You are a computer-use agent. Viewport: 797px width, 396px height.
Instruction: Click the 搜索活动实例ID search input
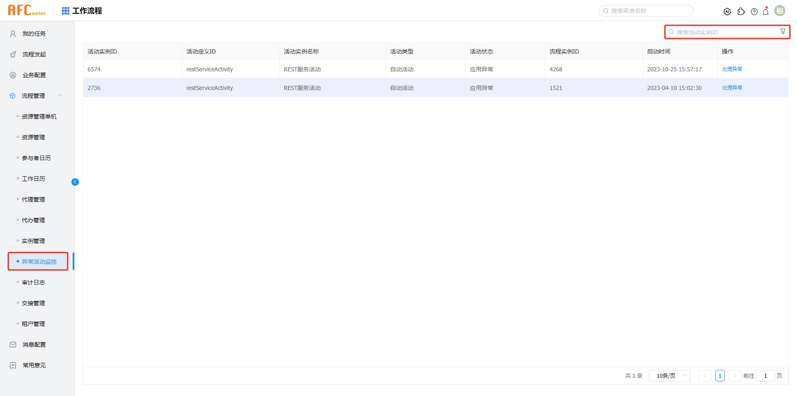[722, 32]
